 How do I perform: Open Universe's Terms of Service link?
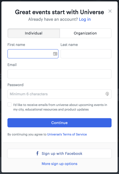click(67, 134)
